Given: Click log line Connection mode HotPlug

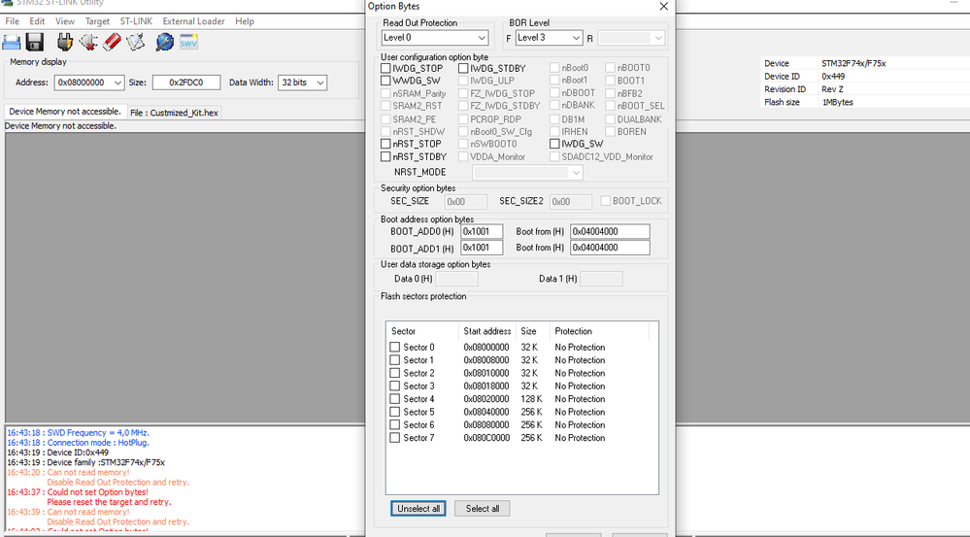Looking at the screenshot, I should [78, 443].
